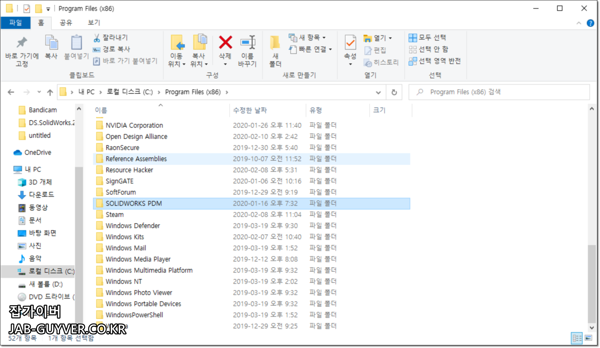600x348 pixels.
Task: Open the Open (열기) dropdown
Action: pos(378,38)
